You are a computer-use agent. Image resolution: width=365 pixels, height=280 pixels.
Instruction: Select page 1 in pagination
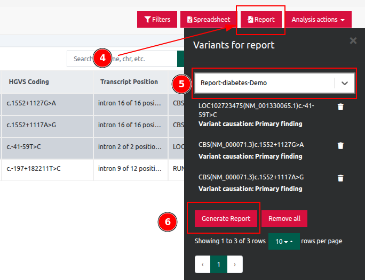pyautogui.click(x=219, y=264)
